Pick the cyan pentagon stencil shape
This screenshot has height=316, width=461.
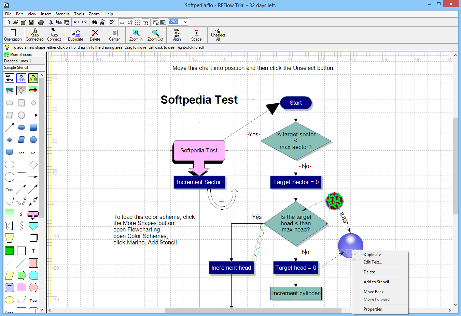33,226
